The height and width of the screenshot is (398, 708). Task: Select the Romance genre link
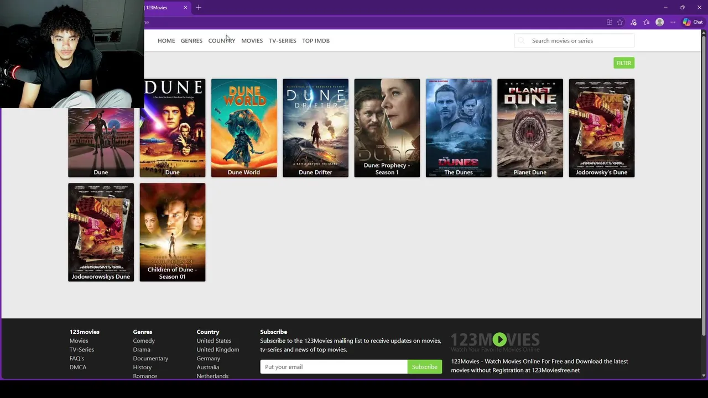point(145,376)
